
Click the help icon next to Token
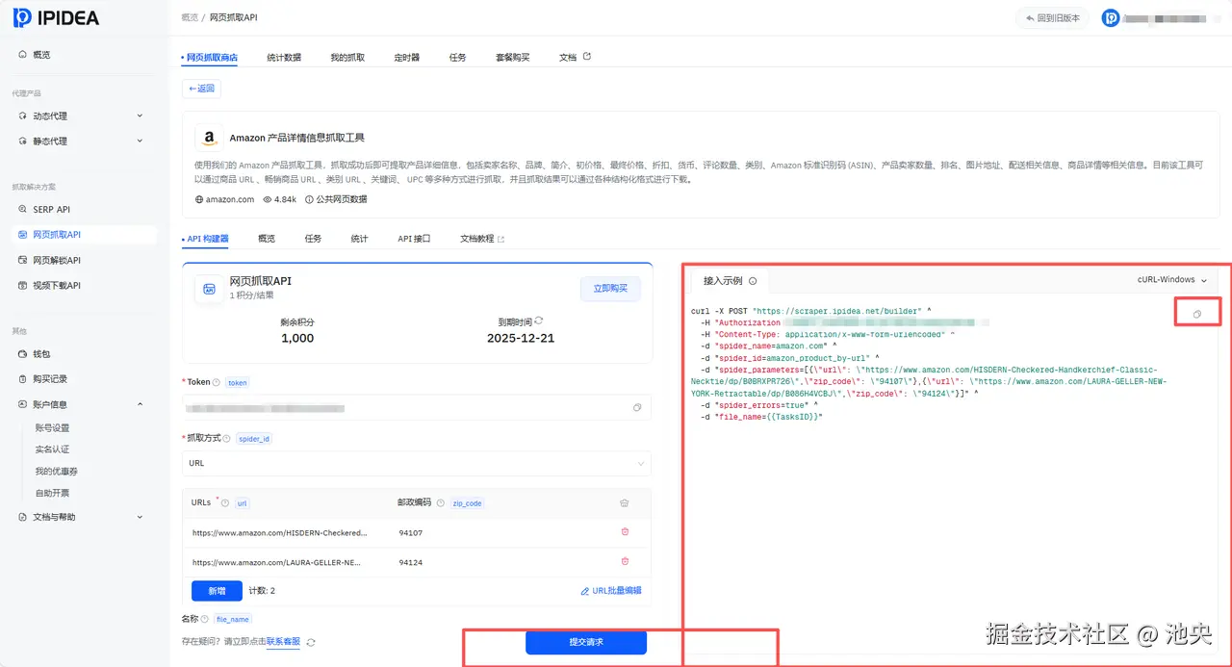217,382
